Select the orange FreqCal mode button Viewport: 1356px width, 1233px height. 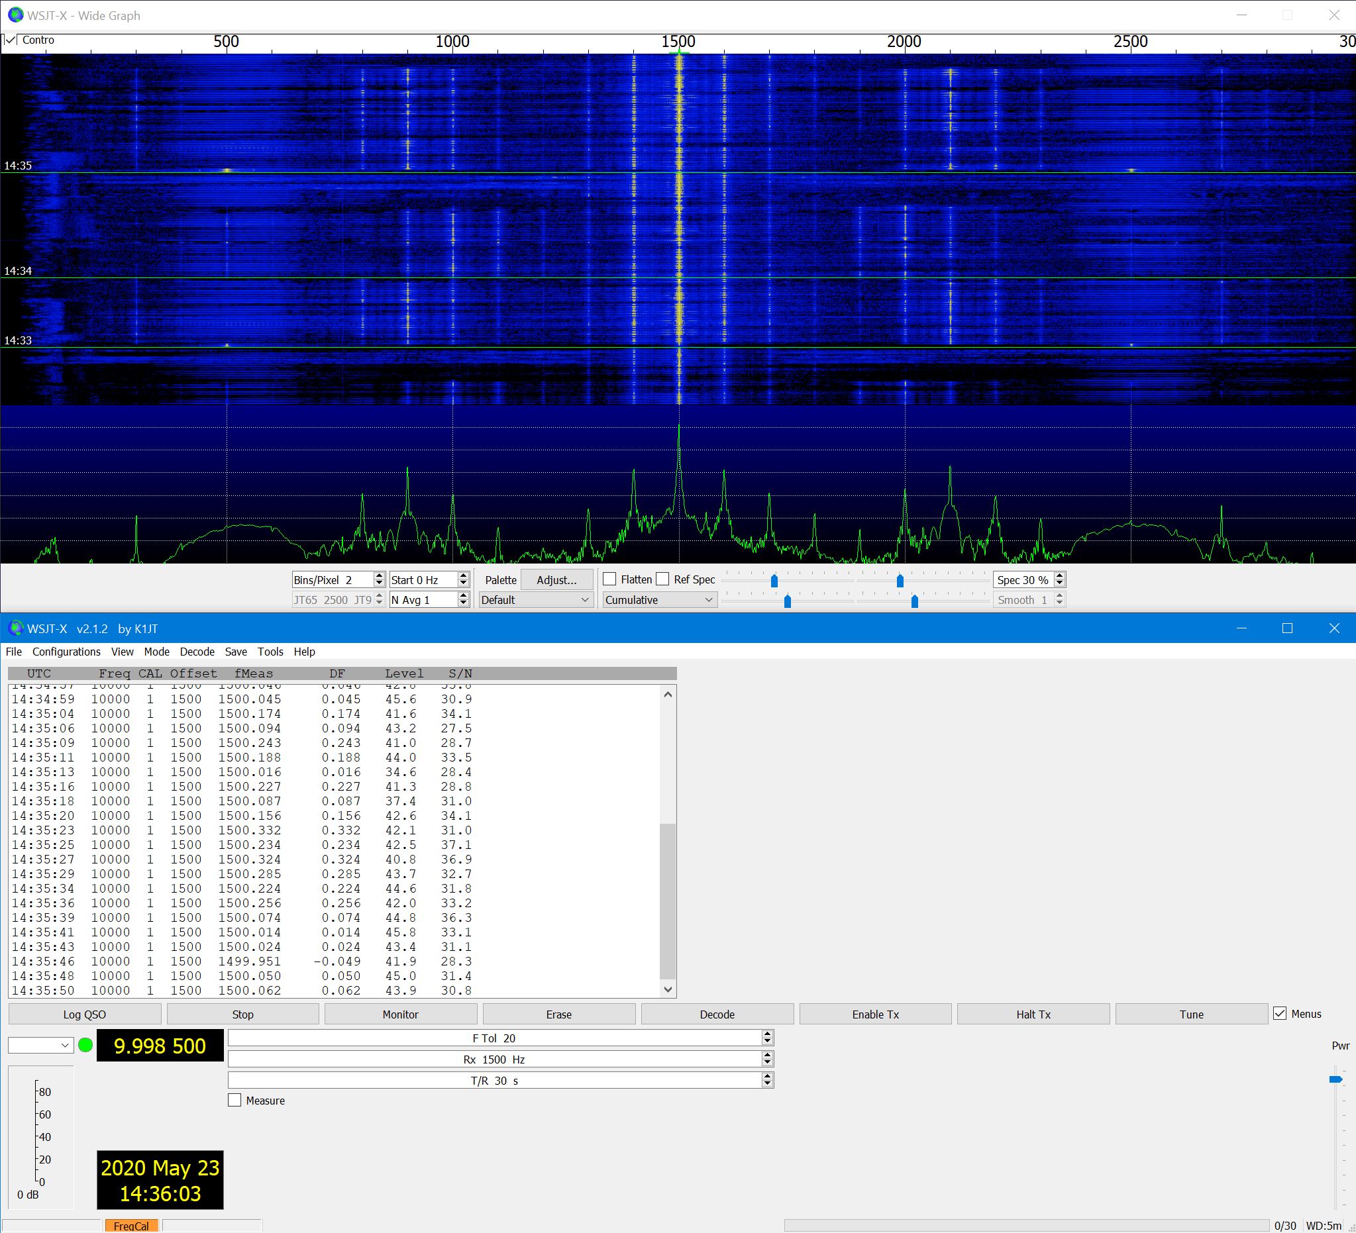pos(132,1225)
